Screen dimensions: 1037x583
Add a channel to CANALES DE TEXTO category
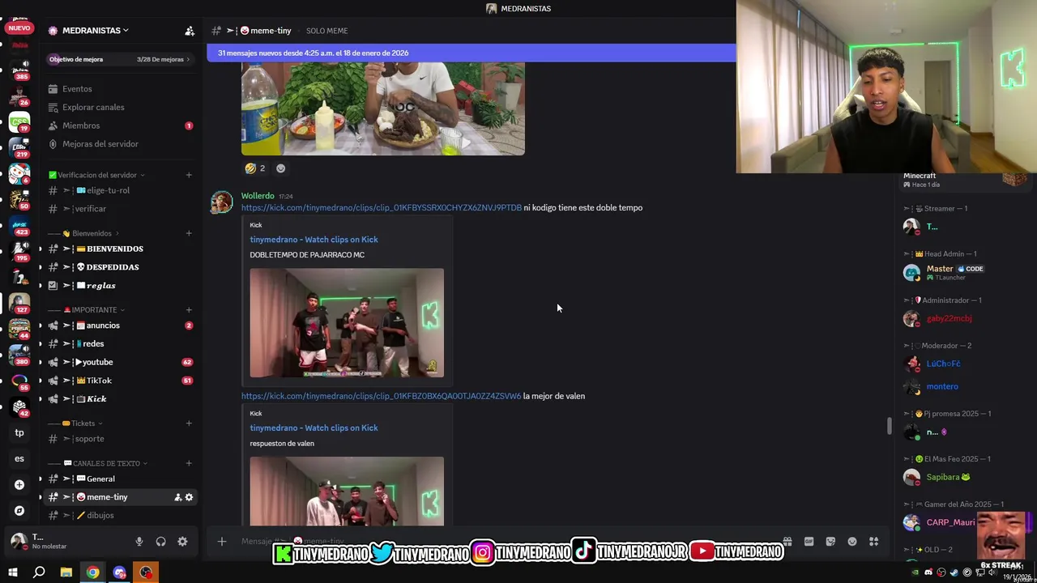coord(189,463)
